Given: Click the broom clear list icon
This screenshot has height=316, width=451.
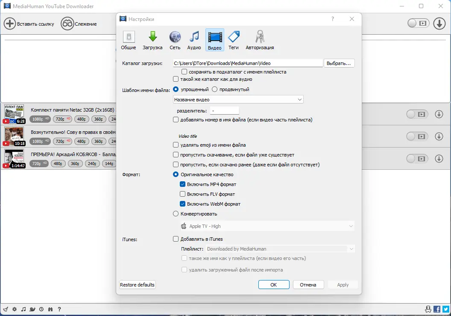Looking at the screenshot, I should pyautogui.click(x=6, y=310).
